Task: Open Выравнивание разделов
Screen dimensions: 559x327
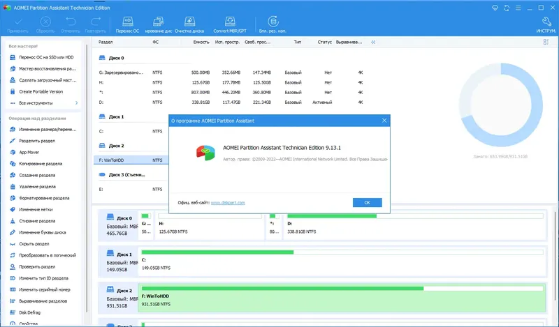Action: (38, 301)
